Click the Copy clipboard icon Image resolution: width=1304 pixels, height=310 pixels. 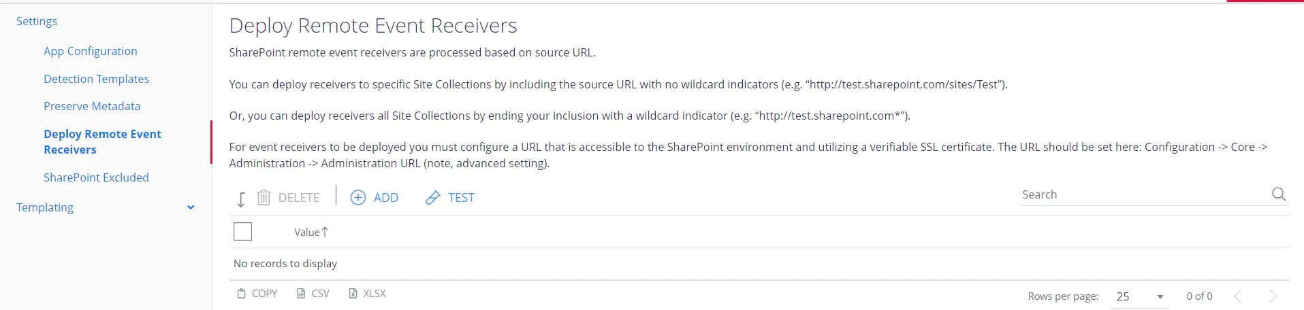(x=241, y=294)
